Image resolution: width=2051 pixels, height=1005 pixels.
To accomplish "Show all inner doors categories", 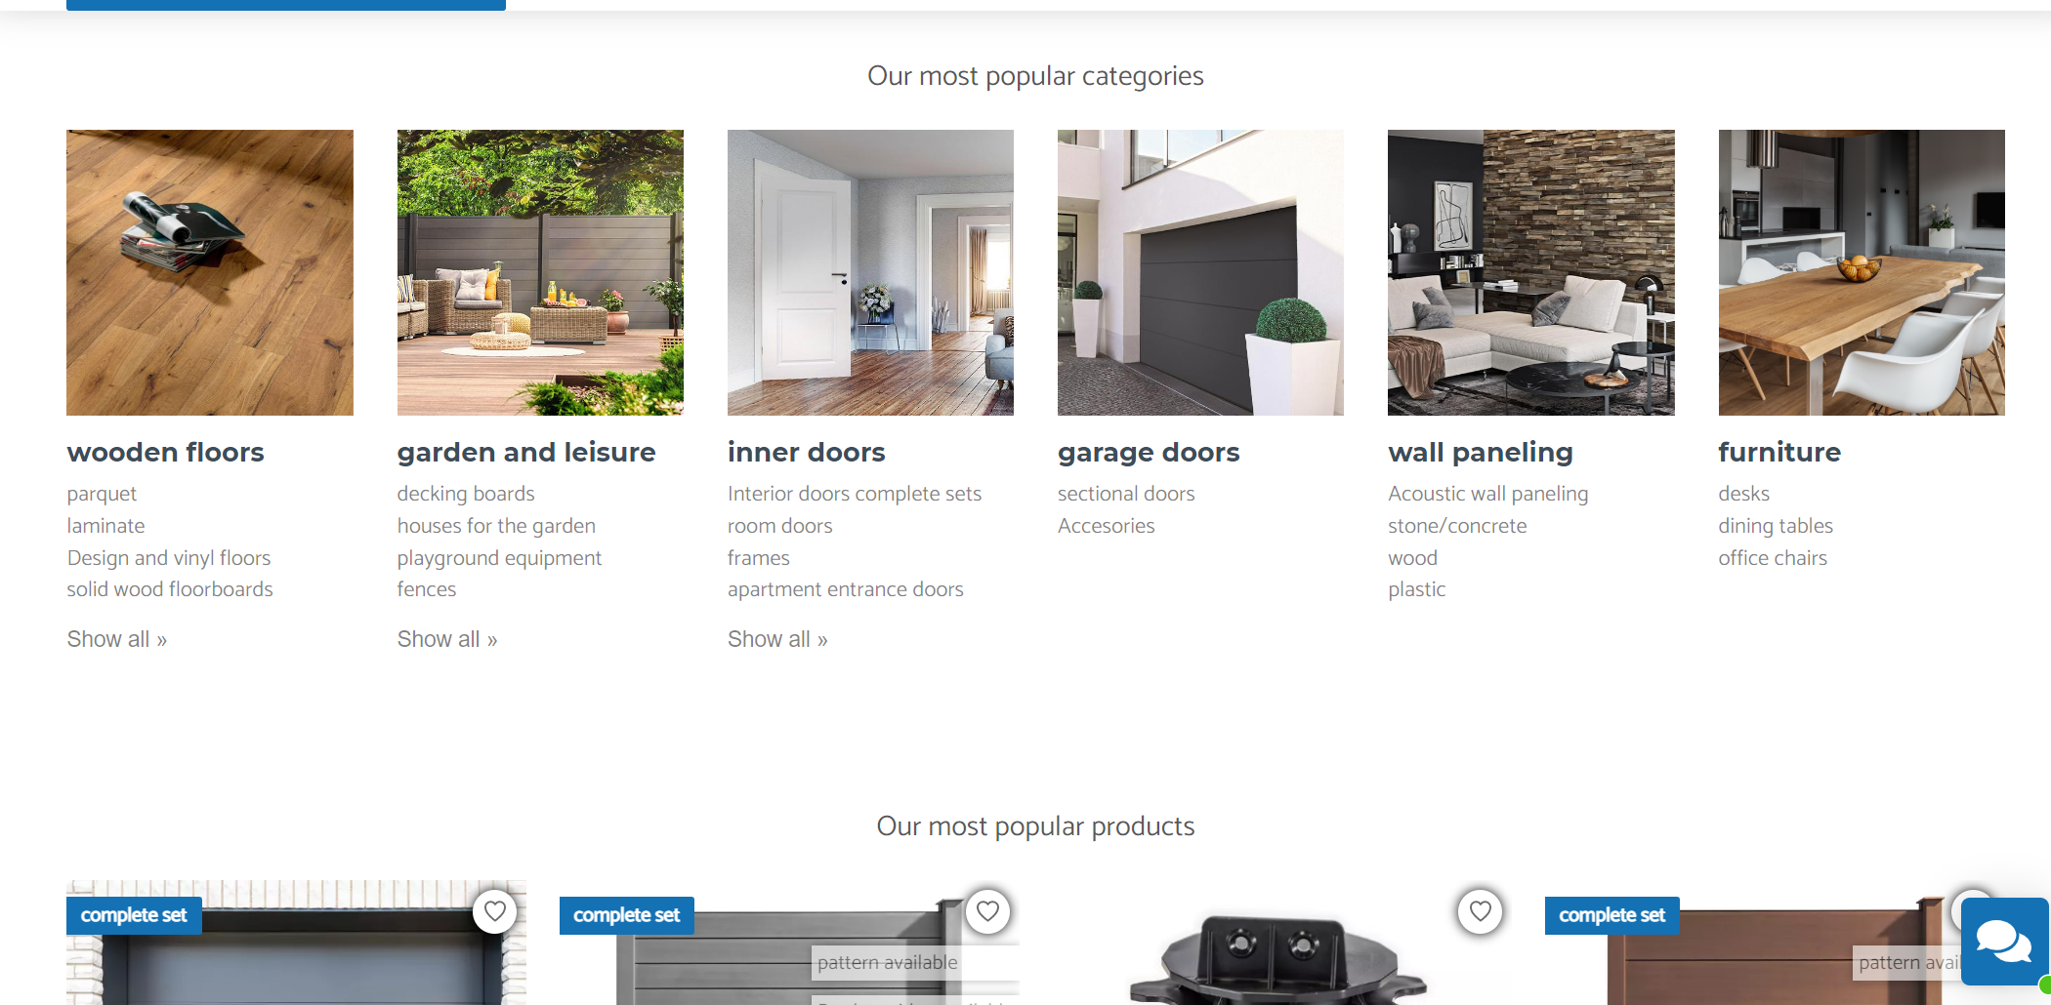I will coord(777,639).
